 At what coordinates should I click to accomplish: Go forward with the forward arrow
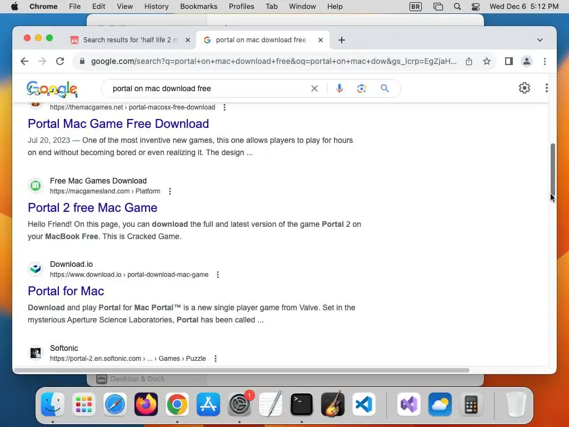pyautogui.click(x=42, y=61)
